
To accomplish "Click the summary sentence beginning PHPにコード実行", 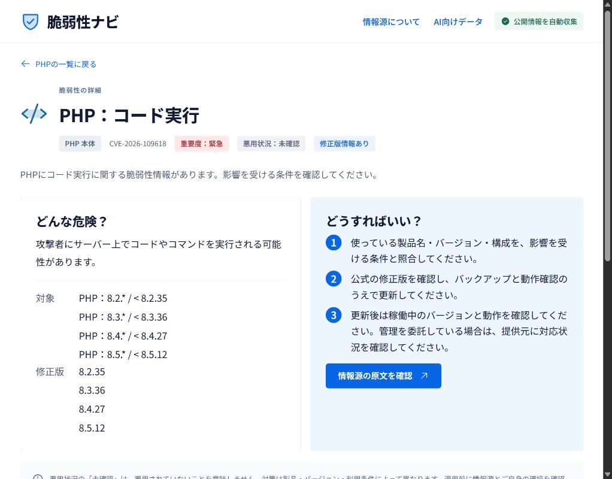I will pyautogui.click(x=199, y=174).
